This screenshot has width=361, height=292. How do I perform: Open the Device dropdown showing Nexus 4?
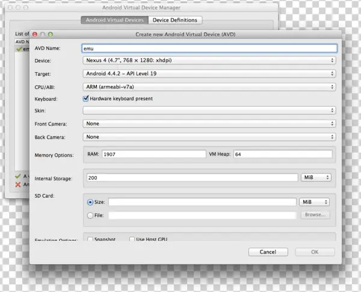pyautogui.click(x=209, y=61)
